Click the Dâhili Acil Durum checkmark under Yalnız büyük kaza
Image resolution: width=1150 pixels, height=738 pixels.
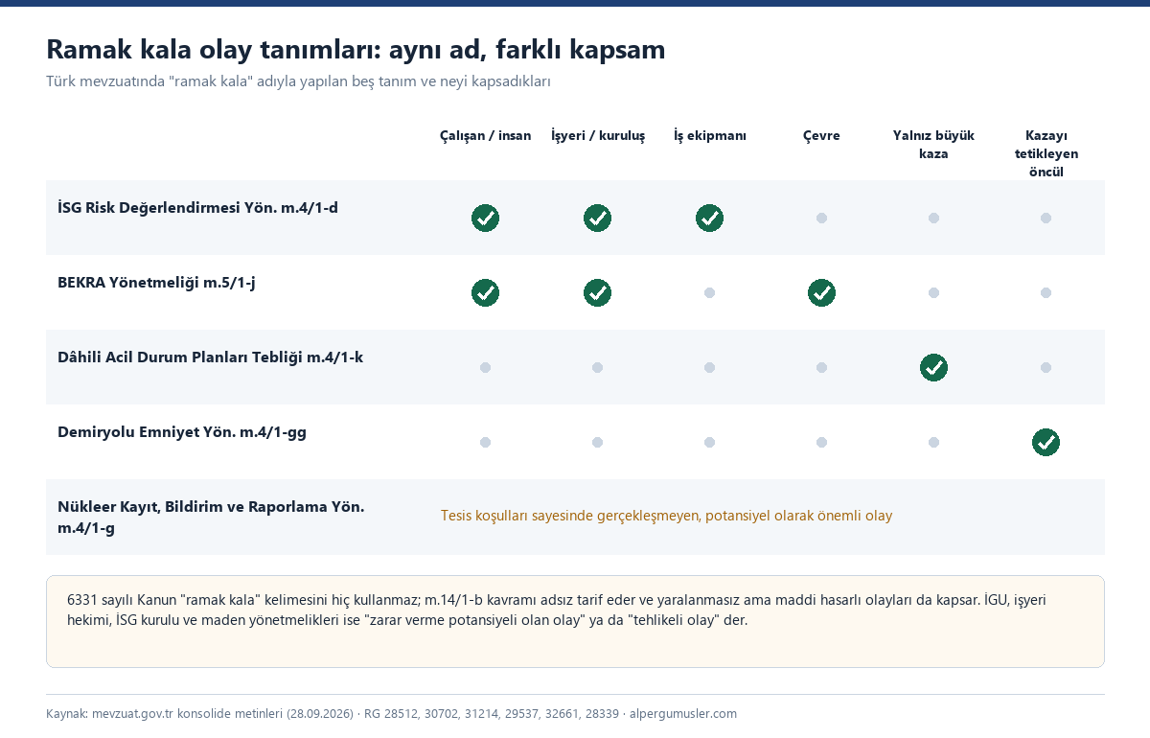933,368
